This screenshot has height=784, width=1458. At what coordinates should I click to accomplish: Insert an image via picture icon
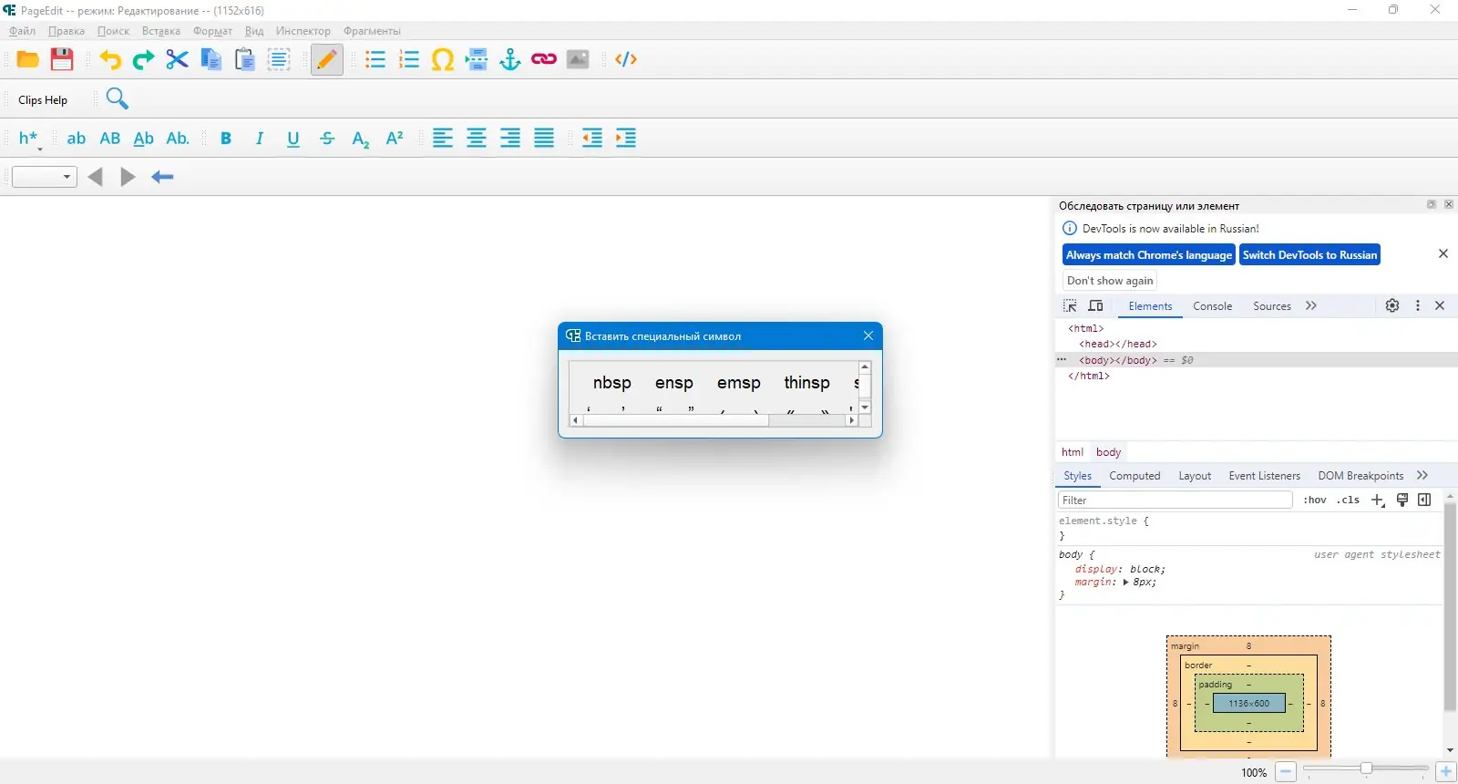(x=578, y=59)
